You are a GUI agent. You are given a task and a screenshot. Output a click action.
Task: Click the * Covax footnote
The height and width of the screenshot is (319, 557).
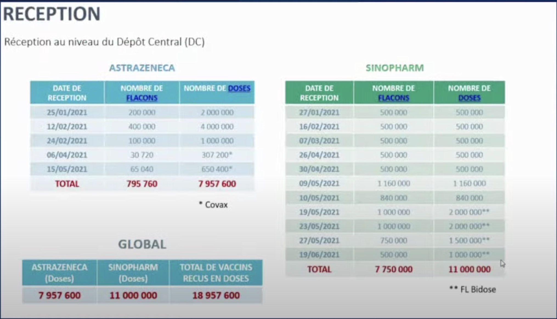213,205
